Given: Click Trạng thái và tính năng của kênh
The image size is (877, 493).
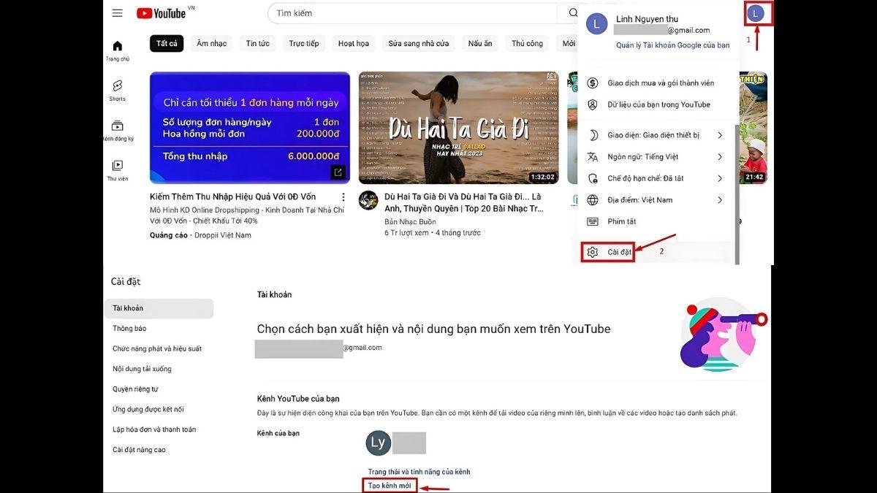Looking at the screenshot, I should click(419, 472).
